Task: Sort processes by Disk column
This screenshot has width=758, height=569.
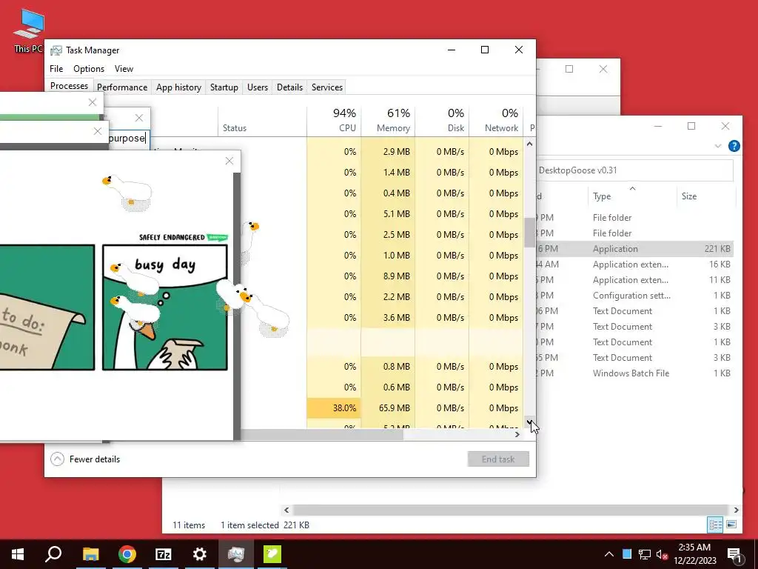Action: [x=443, y=120]
